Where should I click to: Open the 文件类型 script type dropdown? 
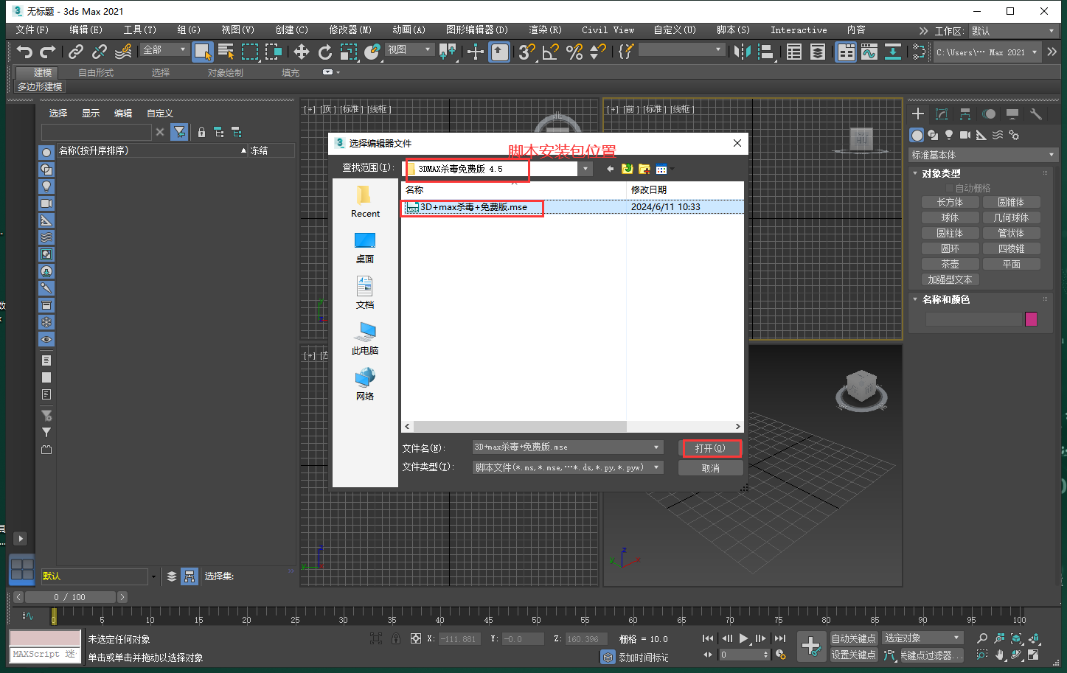(x=656, y=467)
